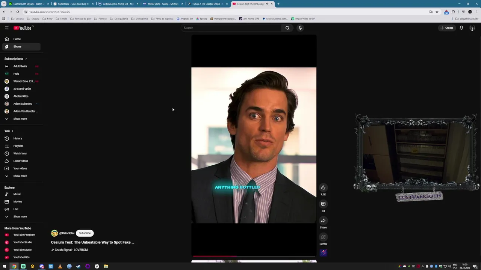Open YouTube Premium

click(x=22, y=235)
